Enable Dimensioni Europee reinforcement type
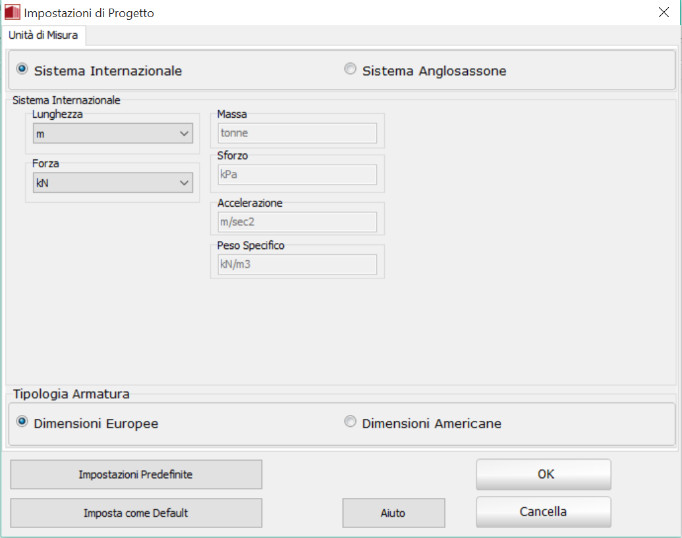682x538 pixels. click(23, 422)
